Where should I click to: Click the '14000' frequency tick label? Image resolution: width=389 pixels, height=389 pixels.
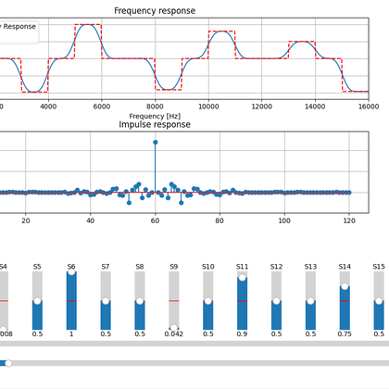(315, 107)
